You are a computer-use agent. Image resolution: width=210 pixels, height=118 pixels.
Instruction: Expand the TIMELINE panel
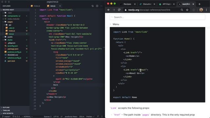click(6, 110)
